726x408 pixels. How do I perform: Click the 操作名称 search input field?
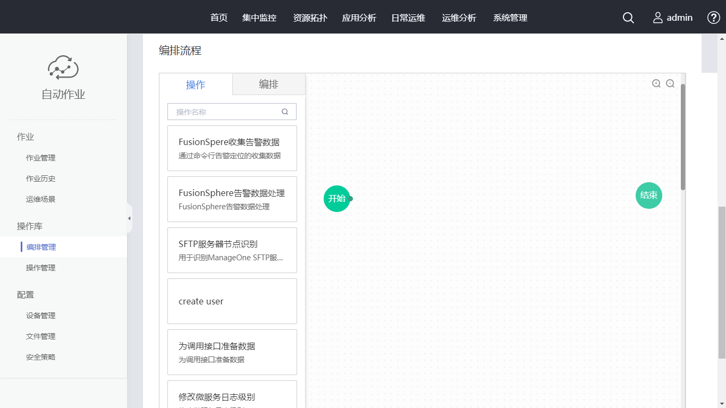[226, 112]
